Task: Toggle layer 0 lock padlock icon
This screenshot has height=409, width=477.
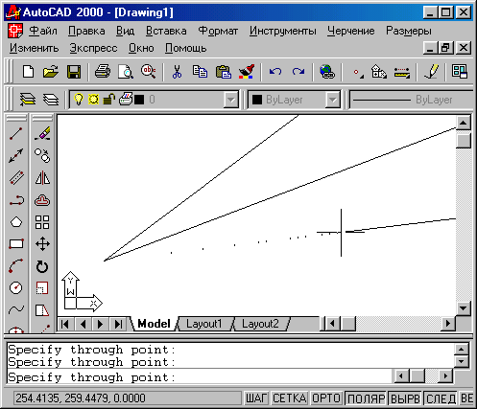Action: [108, 100]
